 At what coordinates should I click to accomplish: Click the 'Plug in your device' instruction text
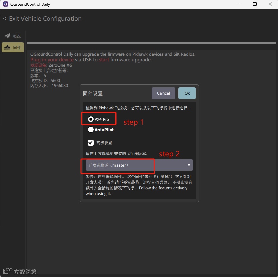(52, 60)
